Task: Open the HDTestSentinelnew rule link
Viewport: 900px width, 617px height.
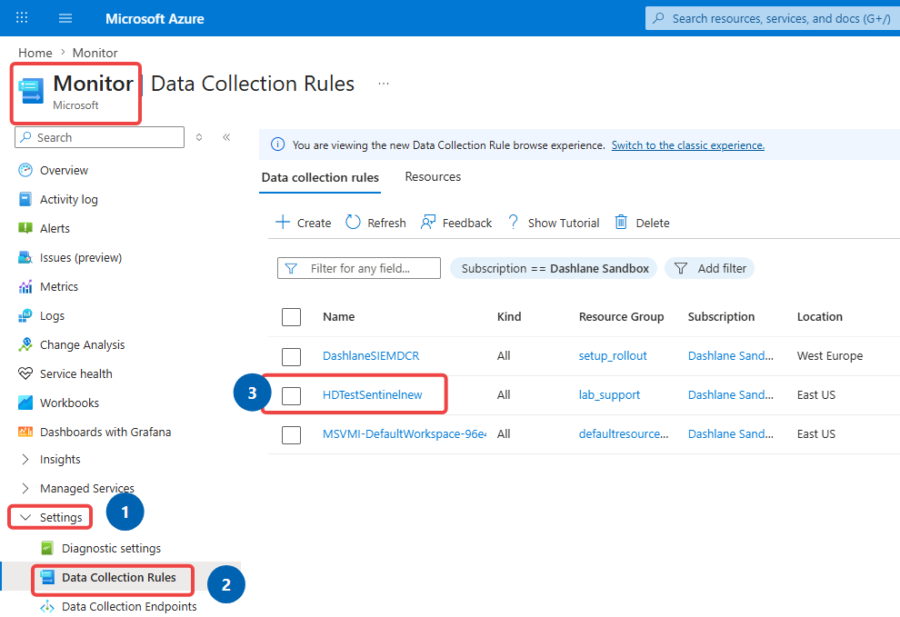Action: (372, 395)
